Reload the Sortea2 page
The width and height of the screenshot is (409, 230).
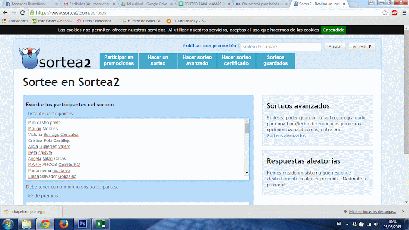point(23,13)
